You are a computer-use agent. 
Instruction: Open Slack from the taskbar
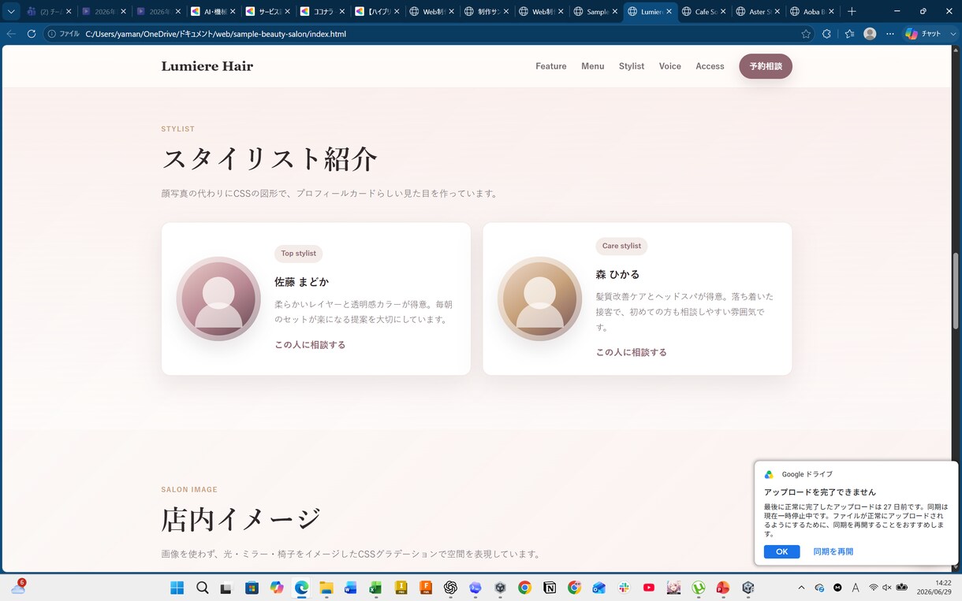(624, 588)
